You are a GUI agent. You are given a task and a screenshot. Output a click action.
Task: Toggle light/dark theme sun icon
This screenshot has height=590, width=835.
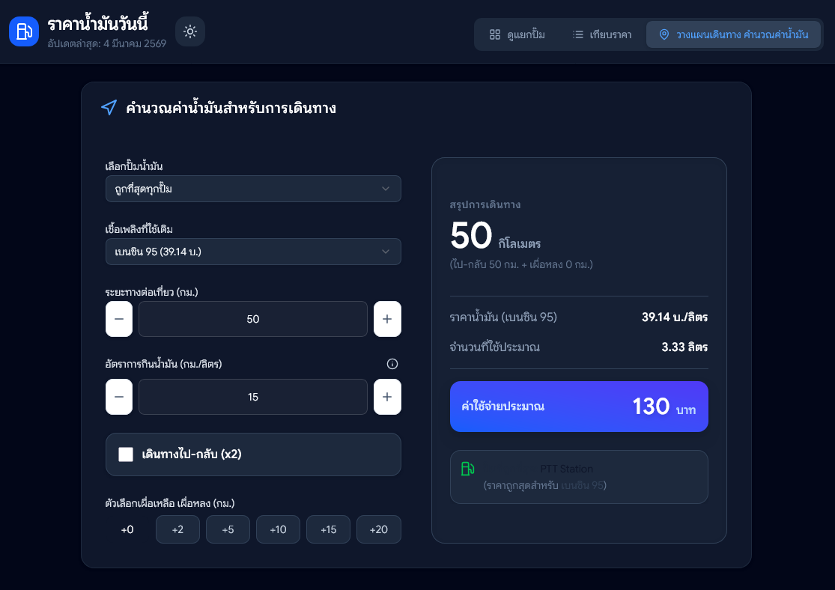point(190,31)
